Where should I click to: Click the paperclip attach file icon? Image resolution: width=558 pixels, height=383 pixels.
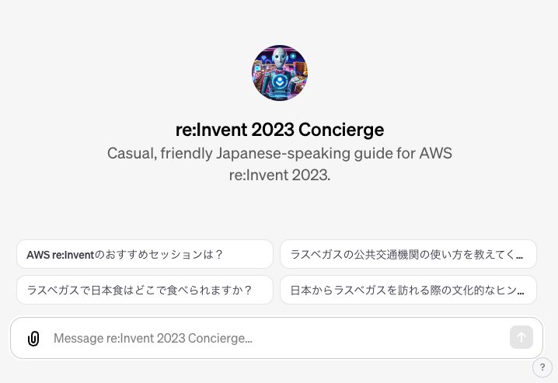click(33, 338)
